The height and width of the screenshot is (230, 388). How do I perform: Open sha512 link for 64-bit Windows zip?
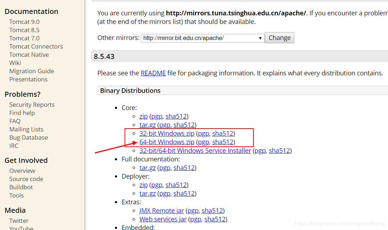[223, 142]
